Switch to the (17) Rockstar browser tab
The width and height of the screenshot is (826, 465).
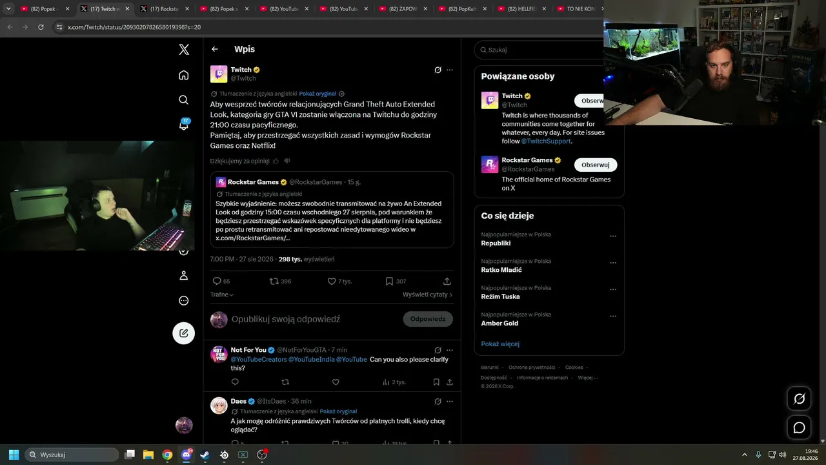164,9
